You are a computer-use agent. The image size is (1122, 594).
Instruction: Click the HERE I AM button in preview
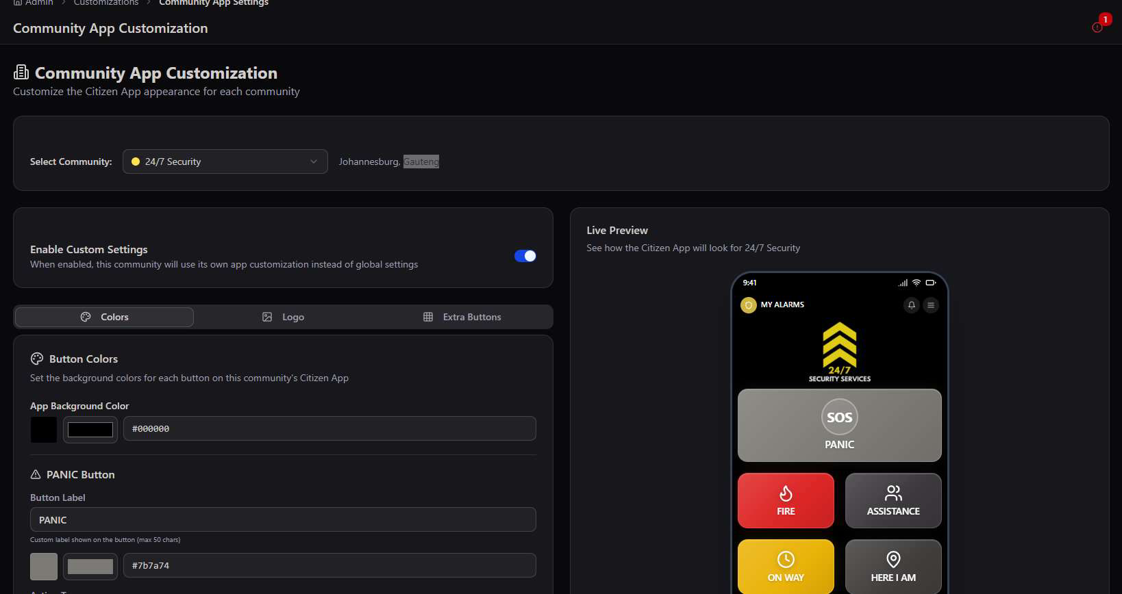click(x=893, y=567)
